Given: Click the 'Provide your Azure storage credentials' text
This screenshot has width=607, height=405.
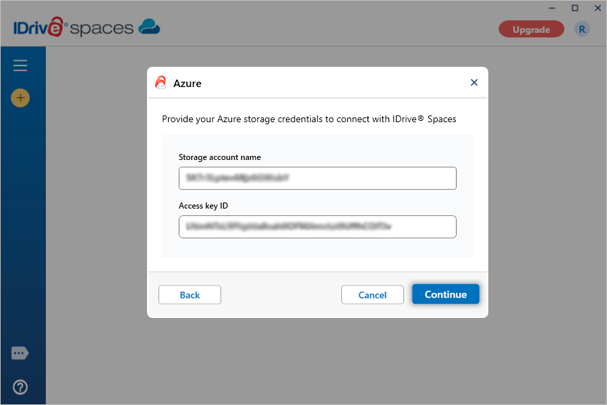Looking at the screenshot, I should coord(309,119).
